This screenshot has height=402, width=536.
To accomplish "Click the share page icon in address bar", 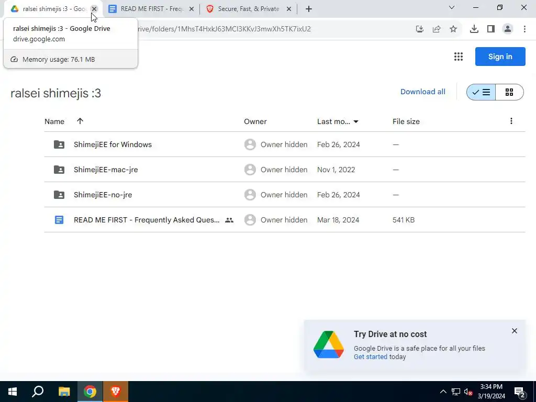I will pos(437,29).
